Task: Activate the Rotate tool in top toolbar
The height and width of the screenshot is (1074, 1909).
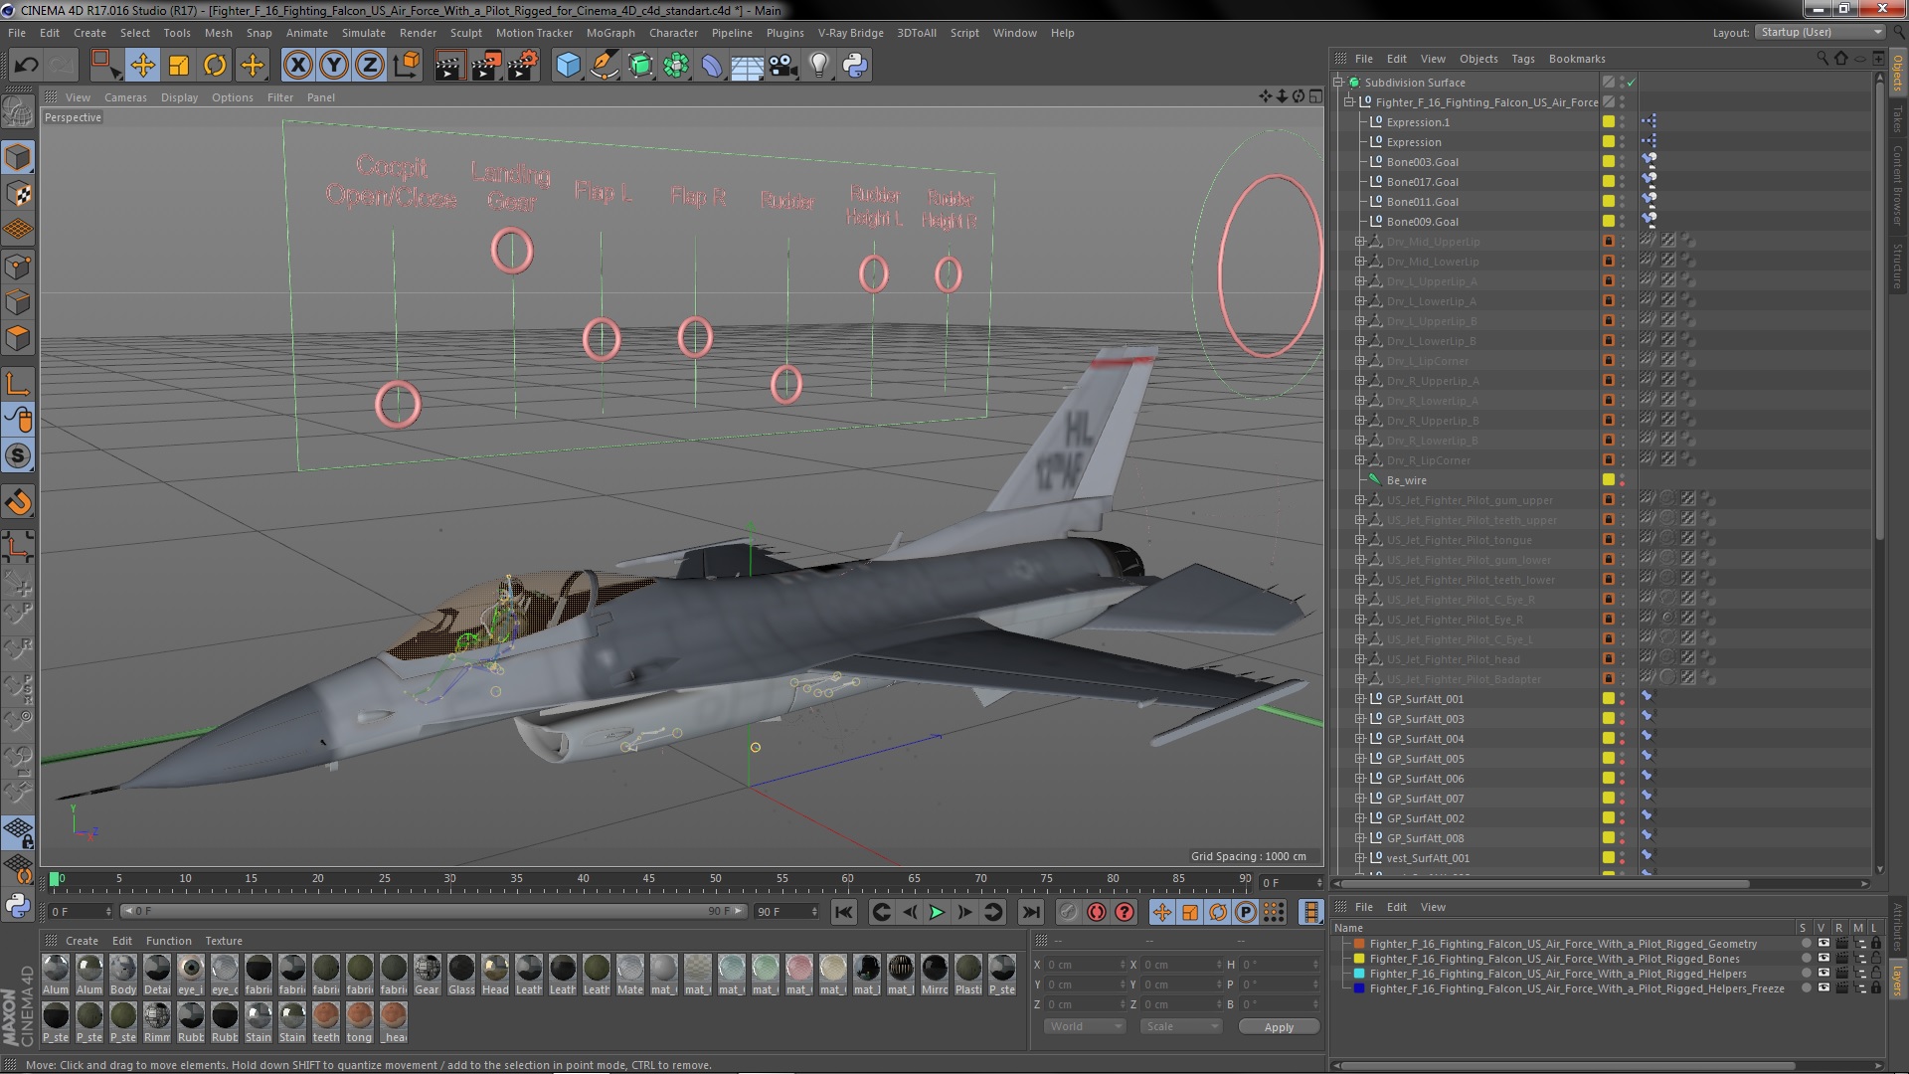Action: 215,66
